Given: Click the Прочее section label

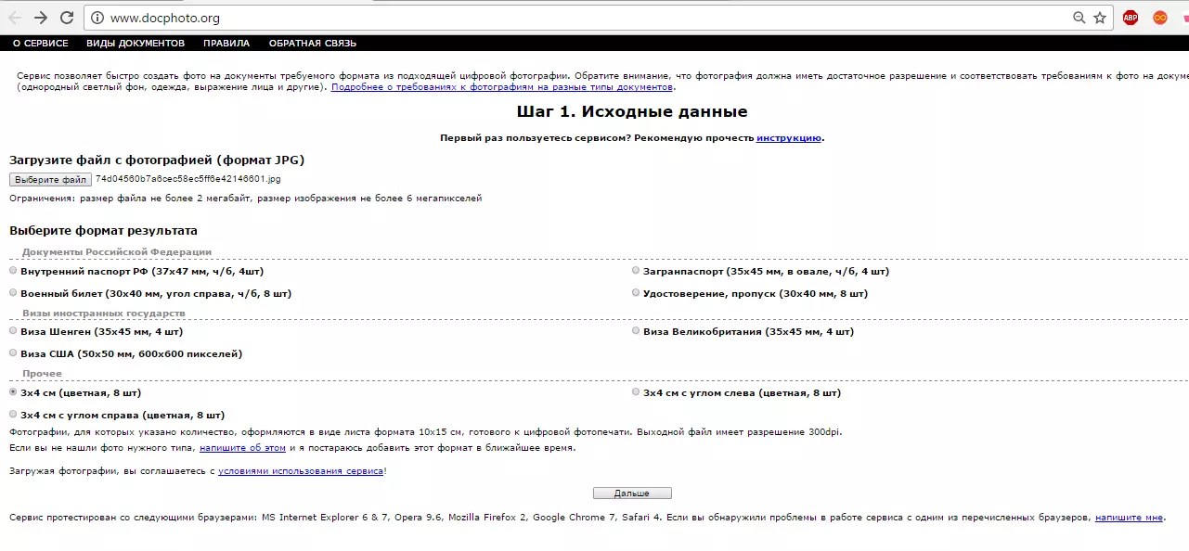Looking at the screenshot, I should 42,374.
